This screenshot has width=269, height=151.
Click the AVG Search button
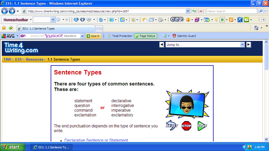(93, 36)
